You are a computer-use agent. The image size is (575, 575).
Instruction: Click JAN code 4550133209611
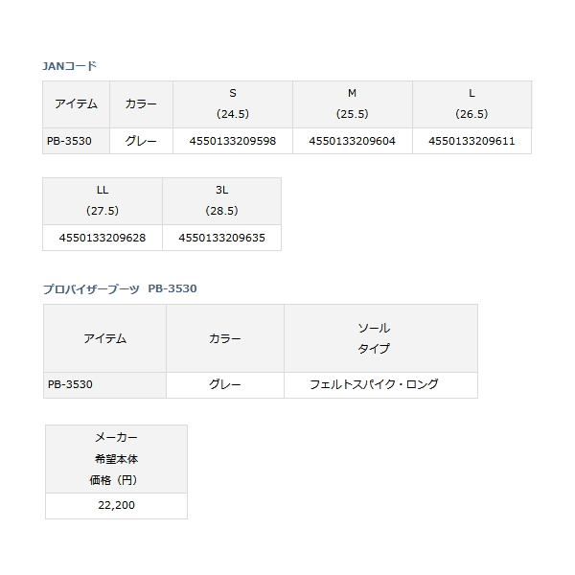pyautogui.click(x=471, y=141)
